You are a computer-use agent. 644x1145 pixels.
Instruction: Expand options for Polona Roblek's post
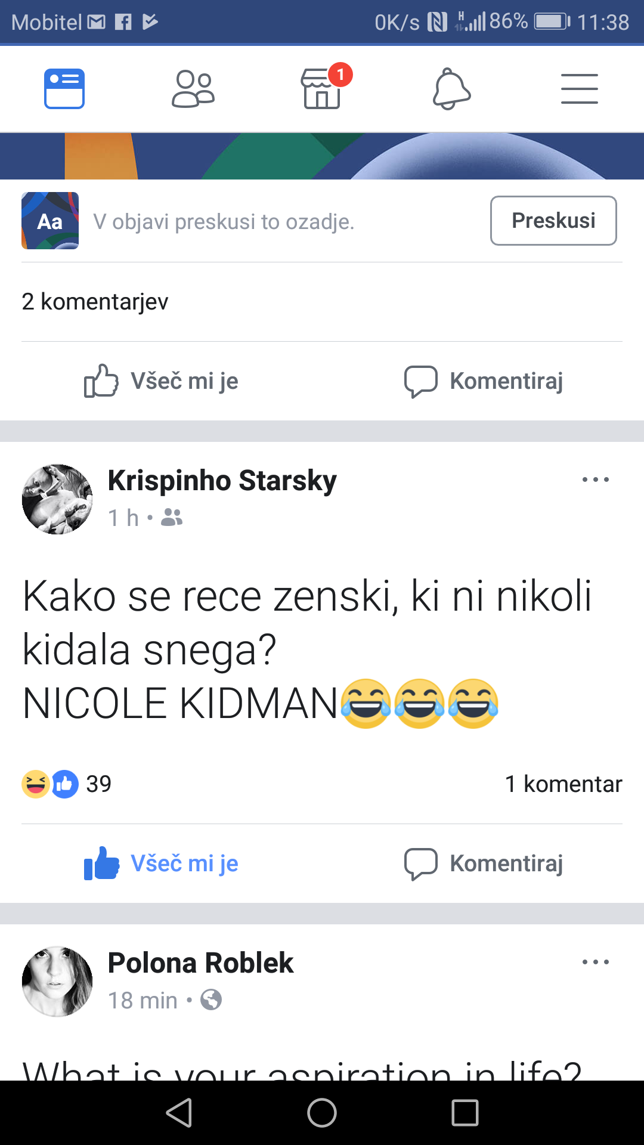click(x=595, y=962)
